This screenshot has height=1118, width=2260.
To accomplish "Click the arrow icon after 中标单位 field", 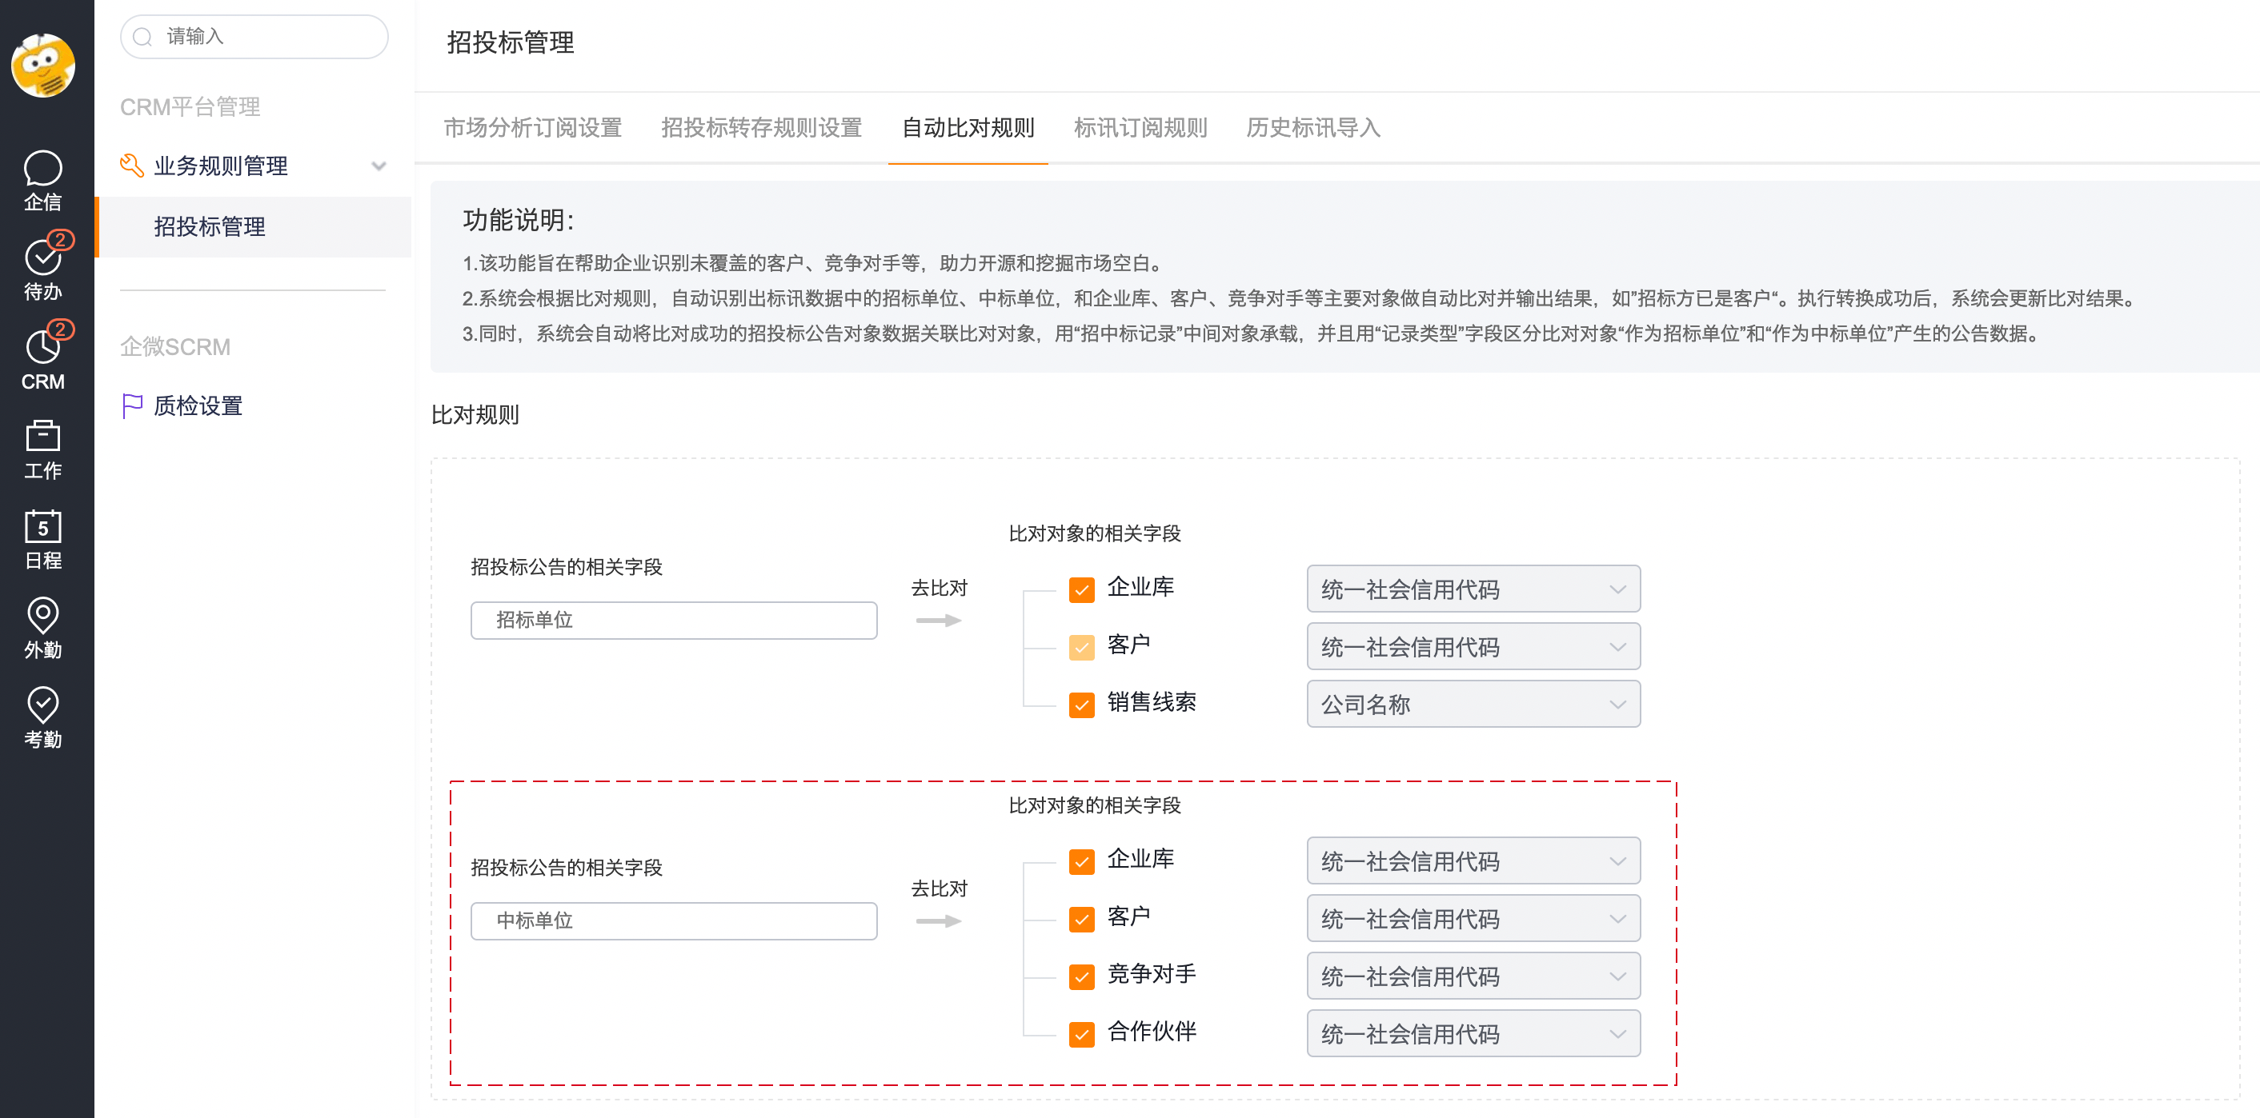I will [x=939, y=920].
